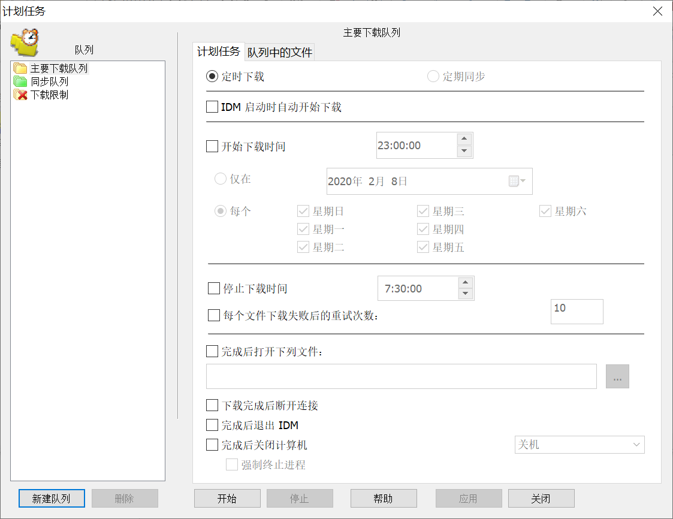Enable "IDM 启动时自动开始下载" checkbox

coord(212,107)
